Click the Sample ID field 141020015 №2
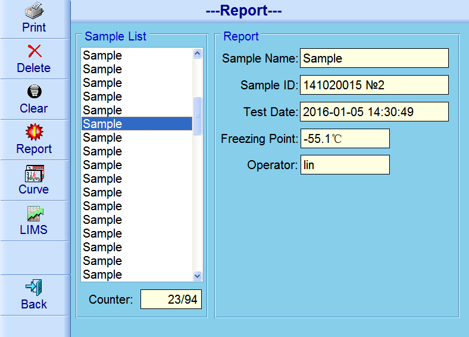The image size is (469, 337). 374,85
